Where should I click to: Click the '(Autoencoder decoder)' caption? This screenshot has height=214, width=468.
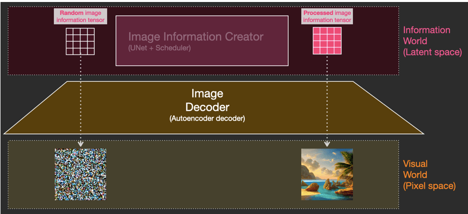point(207,118)
